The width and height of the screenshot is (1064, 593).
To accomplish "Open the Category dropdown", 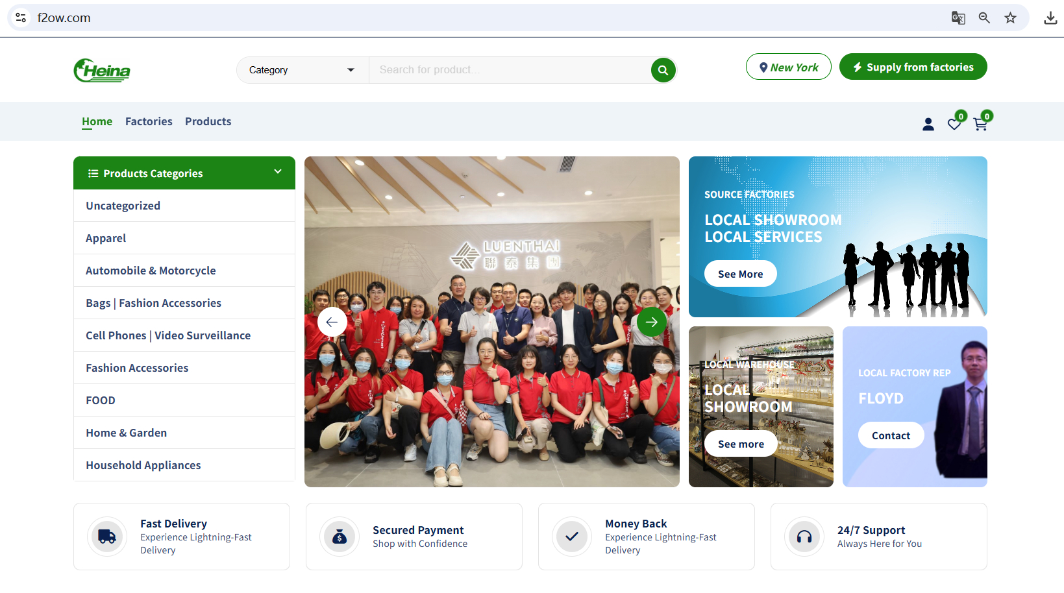I will pos(302,70).
